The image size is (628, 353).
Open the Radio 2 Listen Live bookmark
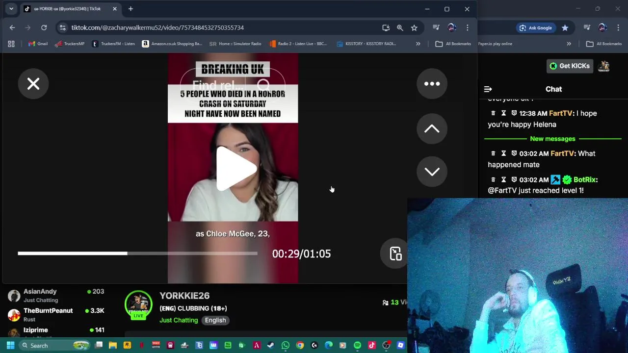pos(298,44)
